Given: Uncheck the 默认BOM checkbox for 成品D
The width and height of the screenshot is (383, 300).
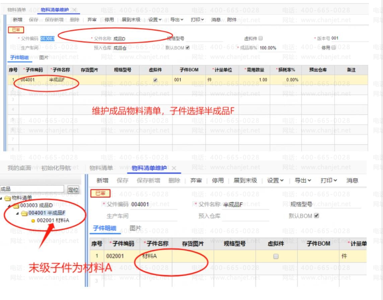Looking at the screenshot, I should [x=187, y=47].
